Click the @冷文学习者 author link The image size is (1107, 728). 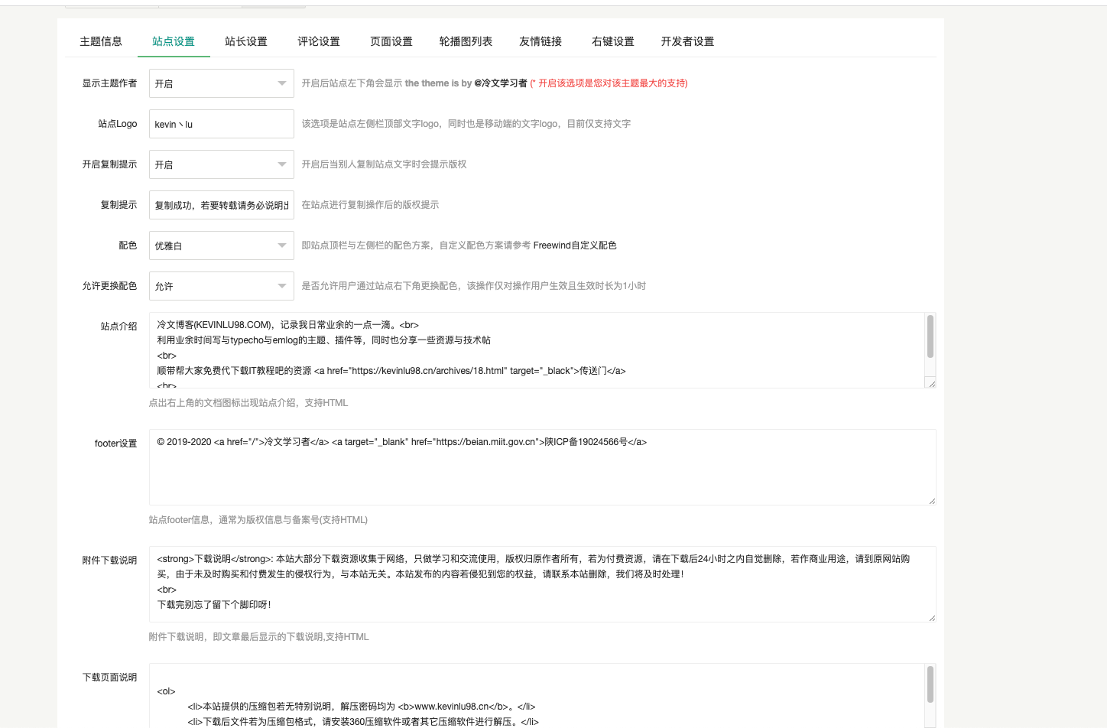click(x=500, y=83)
